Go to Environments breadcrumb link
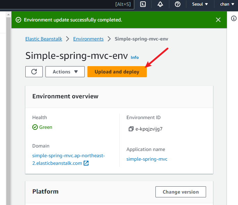 coord(88,39)
